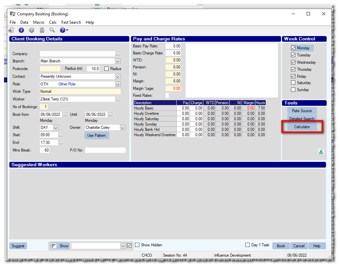Open the blue information icon
The image size is (340, 267).
pos(21,30)
